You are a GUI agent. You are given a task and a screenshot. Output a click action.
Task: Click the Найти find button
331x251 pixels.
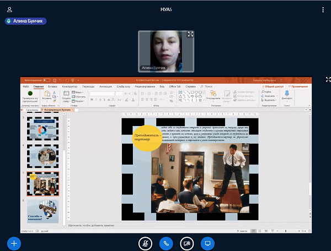point(266,92)
